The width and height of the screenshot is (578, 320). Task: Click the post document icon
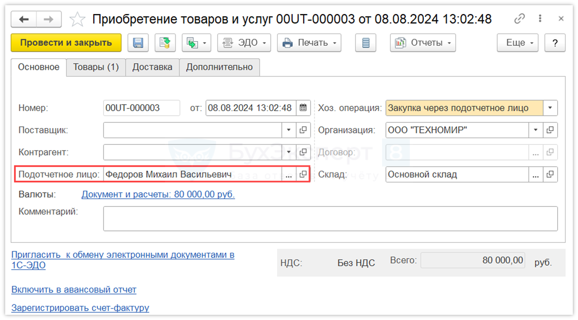pyautogui.click(x=165, y=43)
